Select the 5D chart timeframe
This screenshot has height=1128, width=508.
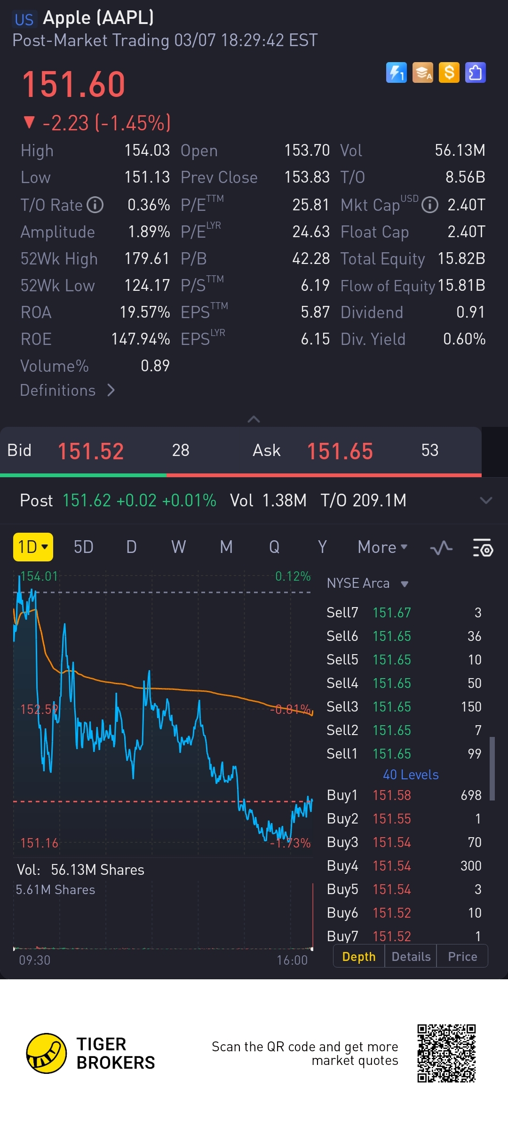coord(84,547)
